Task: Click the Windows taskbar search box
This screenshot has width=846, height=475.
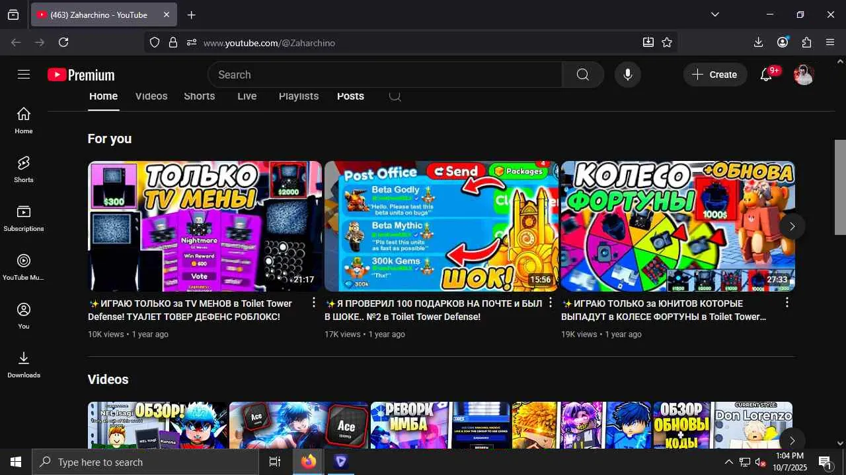Action: pos(145,462)
